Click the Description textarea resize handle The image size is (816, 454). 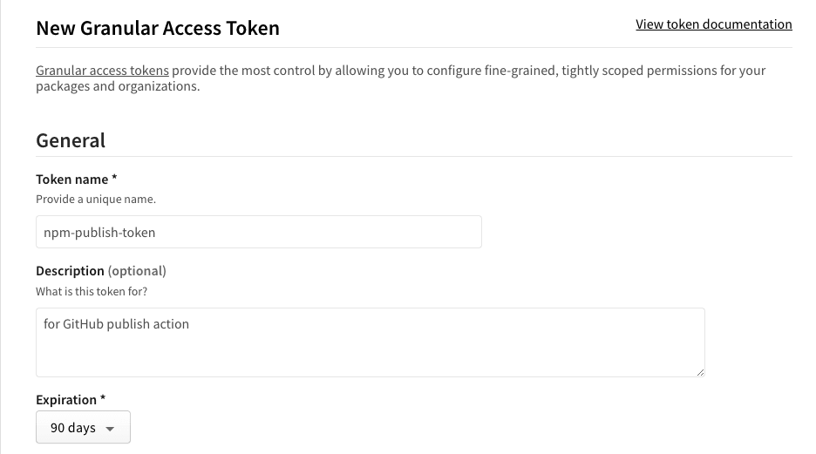[700, 372]
